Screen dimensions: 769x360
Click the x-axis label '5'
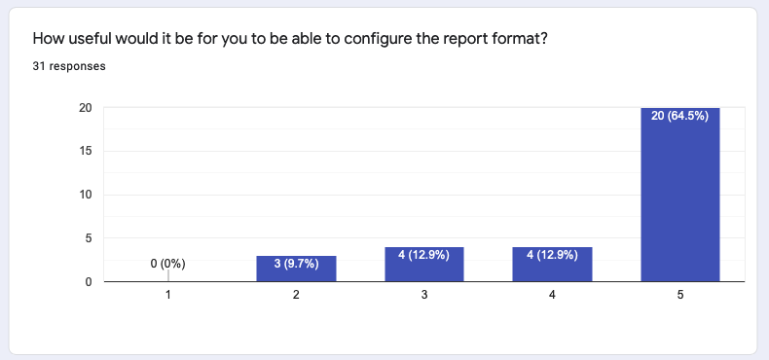coord(679,295)
